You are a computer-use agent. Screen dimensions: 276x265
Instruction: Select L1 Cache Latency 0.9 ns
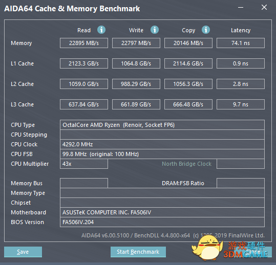pyautogui.click(x=241, y=63)
